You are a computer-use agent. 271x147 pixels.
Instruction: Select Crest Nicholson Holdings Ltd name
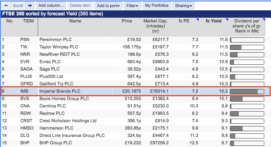(68, 121)
